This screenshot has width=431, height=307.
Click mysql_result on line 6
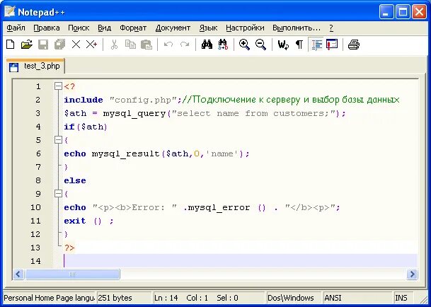(126, 154)
